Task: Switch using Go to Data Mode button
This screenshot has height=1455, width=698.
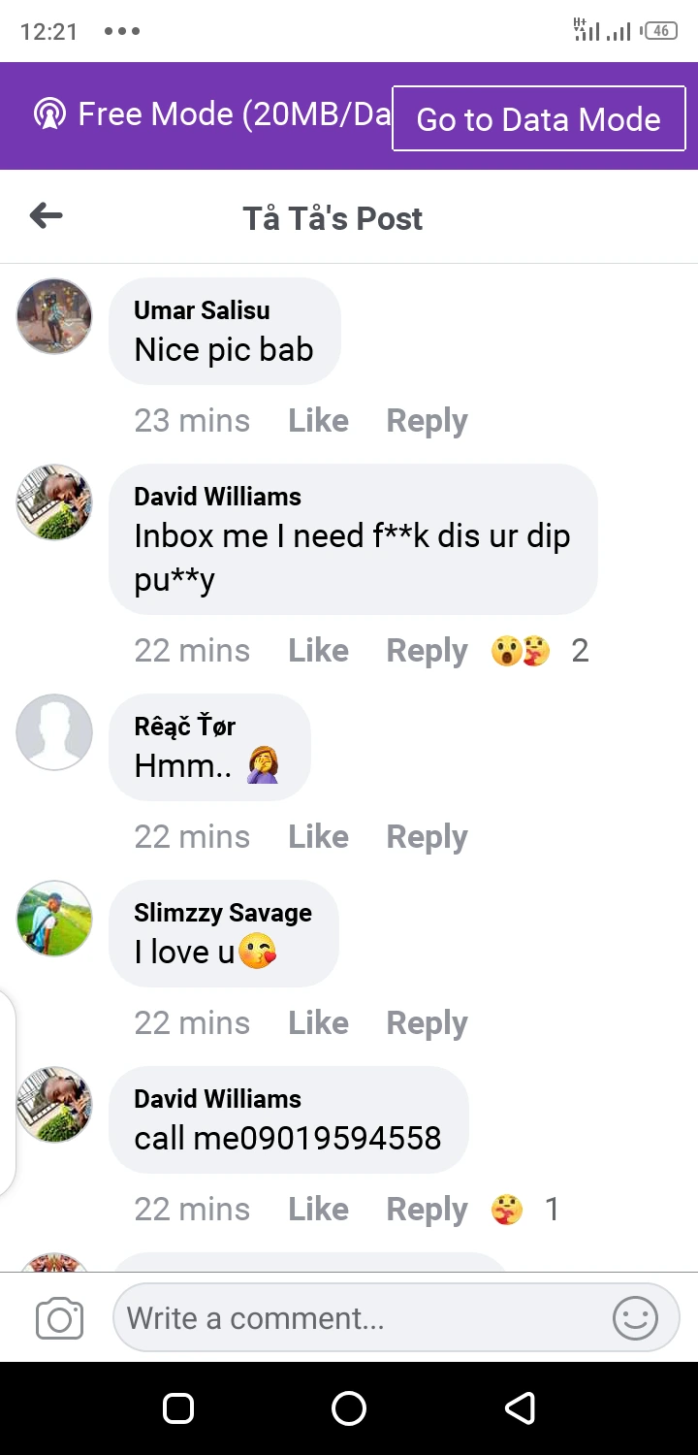Action: click(x=539, y=118)
